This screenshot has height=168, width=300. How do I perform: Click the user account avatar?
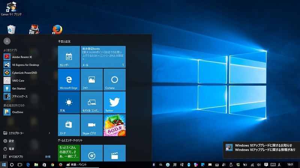click(7, 41)
